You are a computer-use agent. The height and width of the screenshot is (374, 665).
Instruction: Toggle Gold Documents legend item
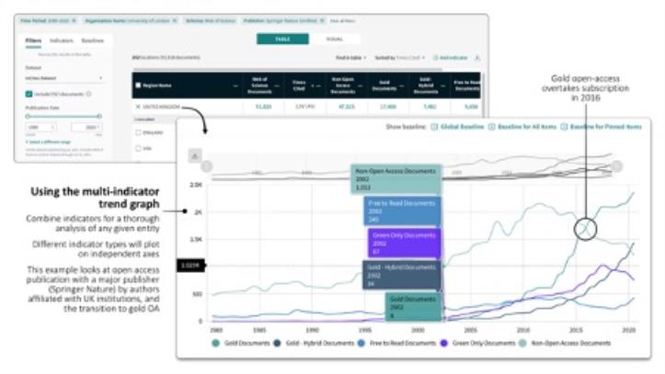[x=241, y=343]
